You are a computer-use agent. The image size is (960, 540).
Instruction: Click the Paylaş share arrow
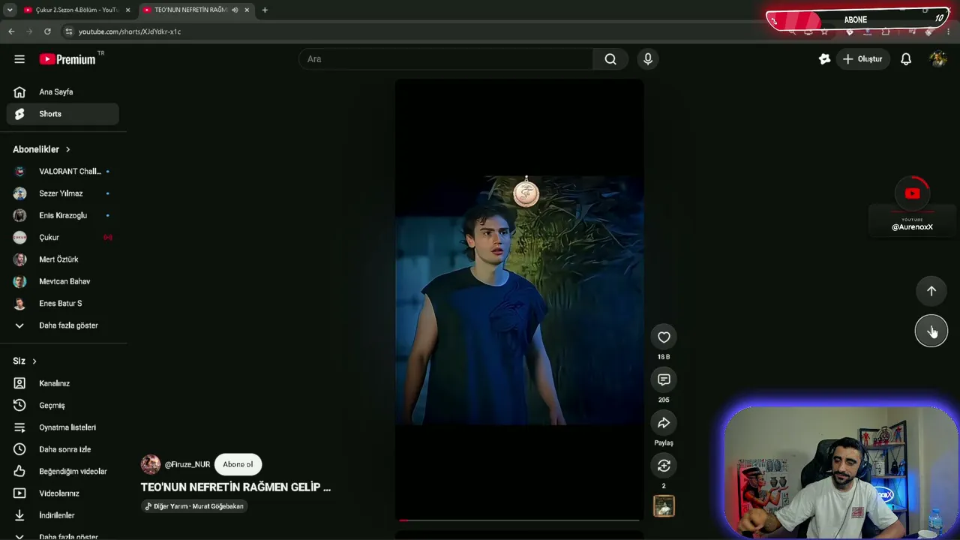click(664, 423)
